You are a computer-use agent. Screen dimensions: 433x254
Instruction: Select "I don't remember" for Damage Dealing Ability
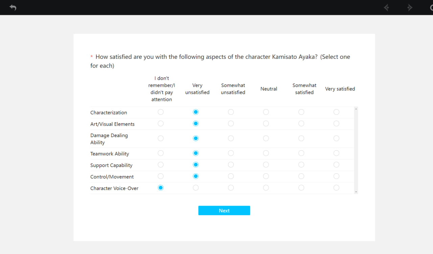[161, 138]
